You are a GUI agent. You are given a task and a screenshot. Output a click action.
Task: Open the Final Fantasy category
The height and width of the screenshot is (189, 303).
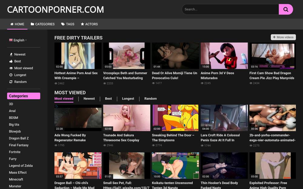pyautogui.click(x=19, y=145)
